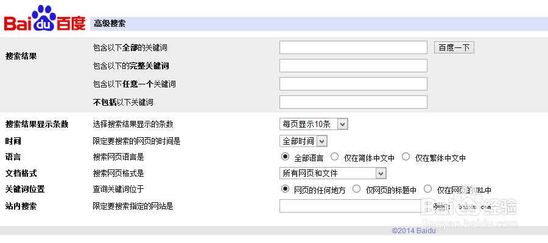Screen dimensions: 548x243
Task: Select the 全部语言 radio button
Action: 284,157
